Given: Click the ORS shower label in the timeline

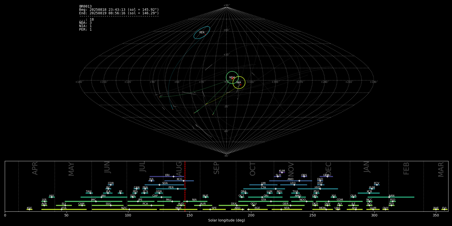Looking at the screenshot, I should click(x=304, y=175).
